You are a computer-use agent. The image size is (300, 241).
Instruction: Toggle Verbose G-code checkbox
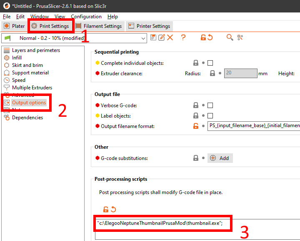[210, 105]
